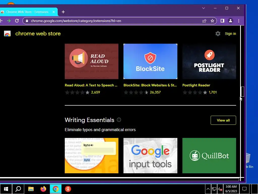Reload the page with the refresh icon
Screen dimensions: 258x194
point(17,21)
